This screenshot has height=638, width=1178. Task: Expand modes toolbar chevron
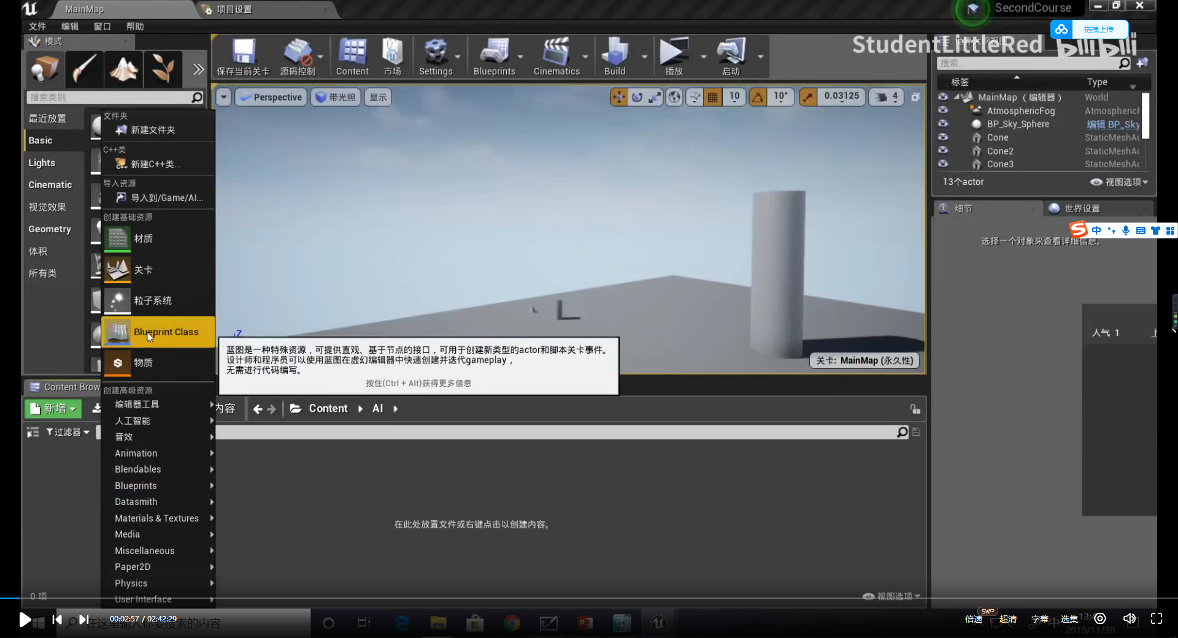click(198, 69)
